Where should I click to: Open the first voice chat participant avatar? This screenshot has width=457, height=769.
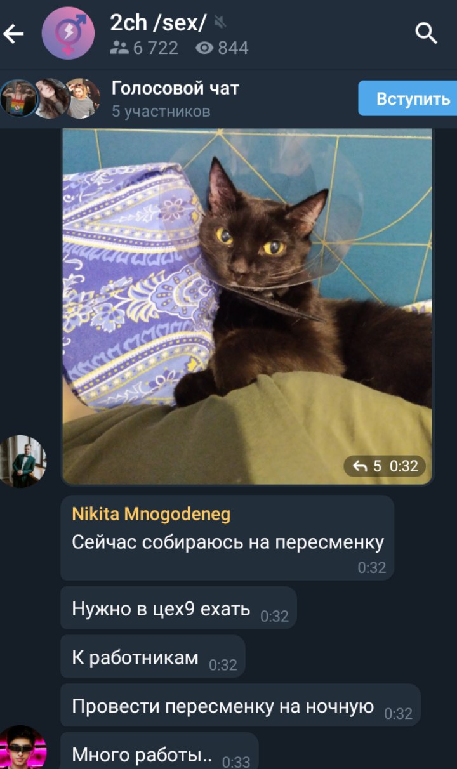pos(18,98)
